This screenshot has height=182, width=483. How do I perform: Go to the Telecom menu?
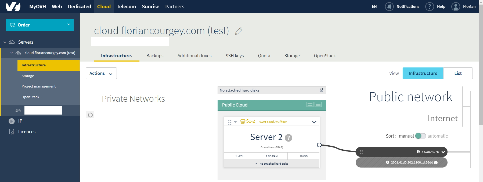coord(126,6)
